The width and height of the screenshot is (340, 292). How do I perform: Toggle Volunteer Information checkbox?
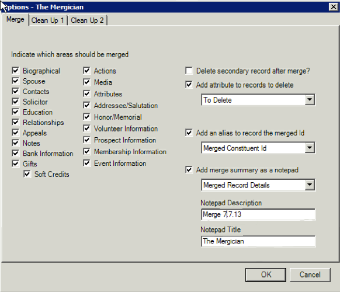point(86,128)
